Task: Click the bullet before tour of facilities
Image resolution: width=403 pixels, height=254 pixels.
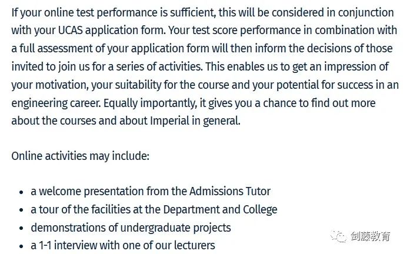Action: tap(21, 210)
